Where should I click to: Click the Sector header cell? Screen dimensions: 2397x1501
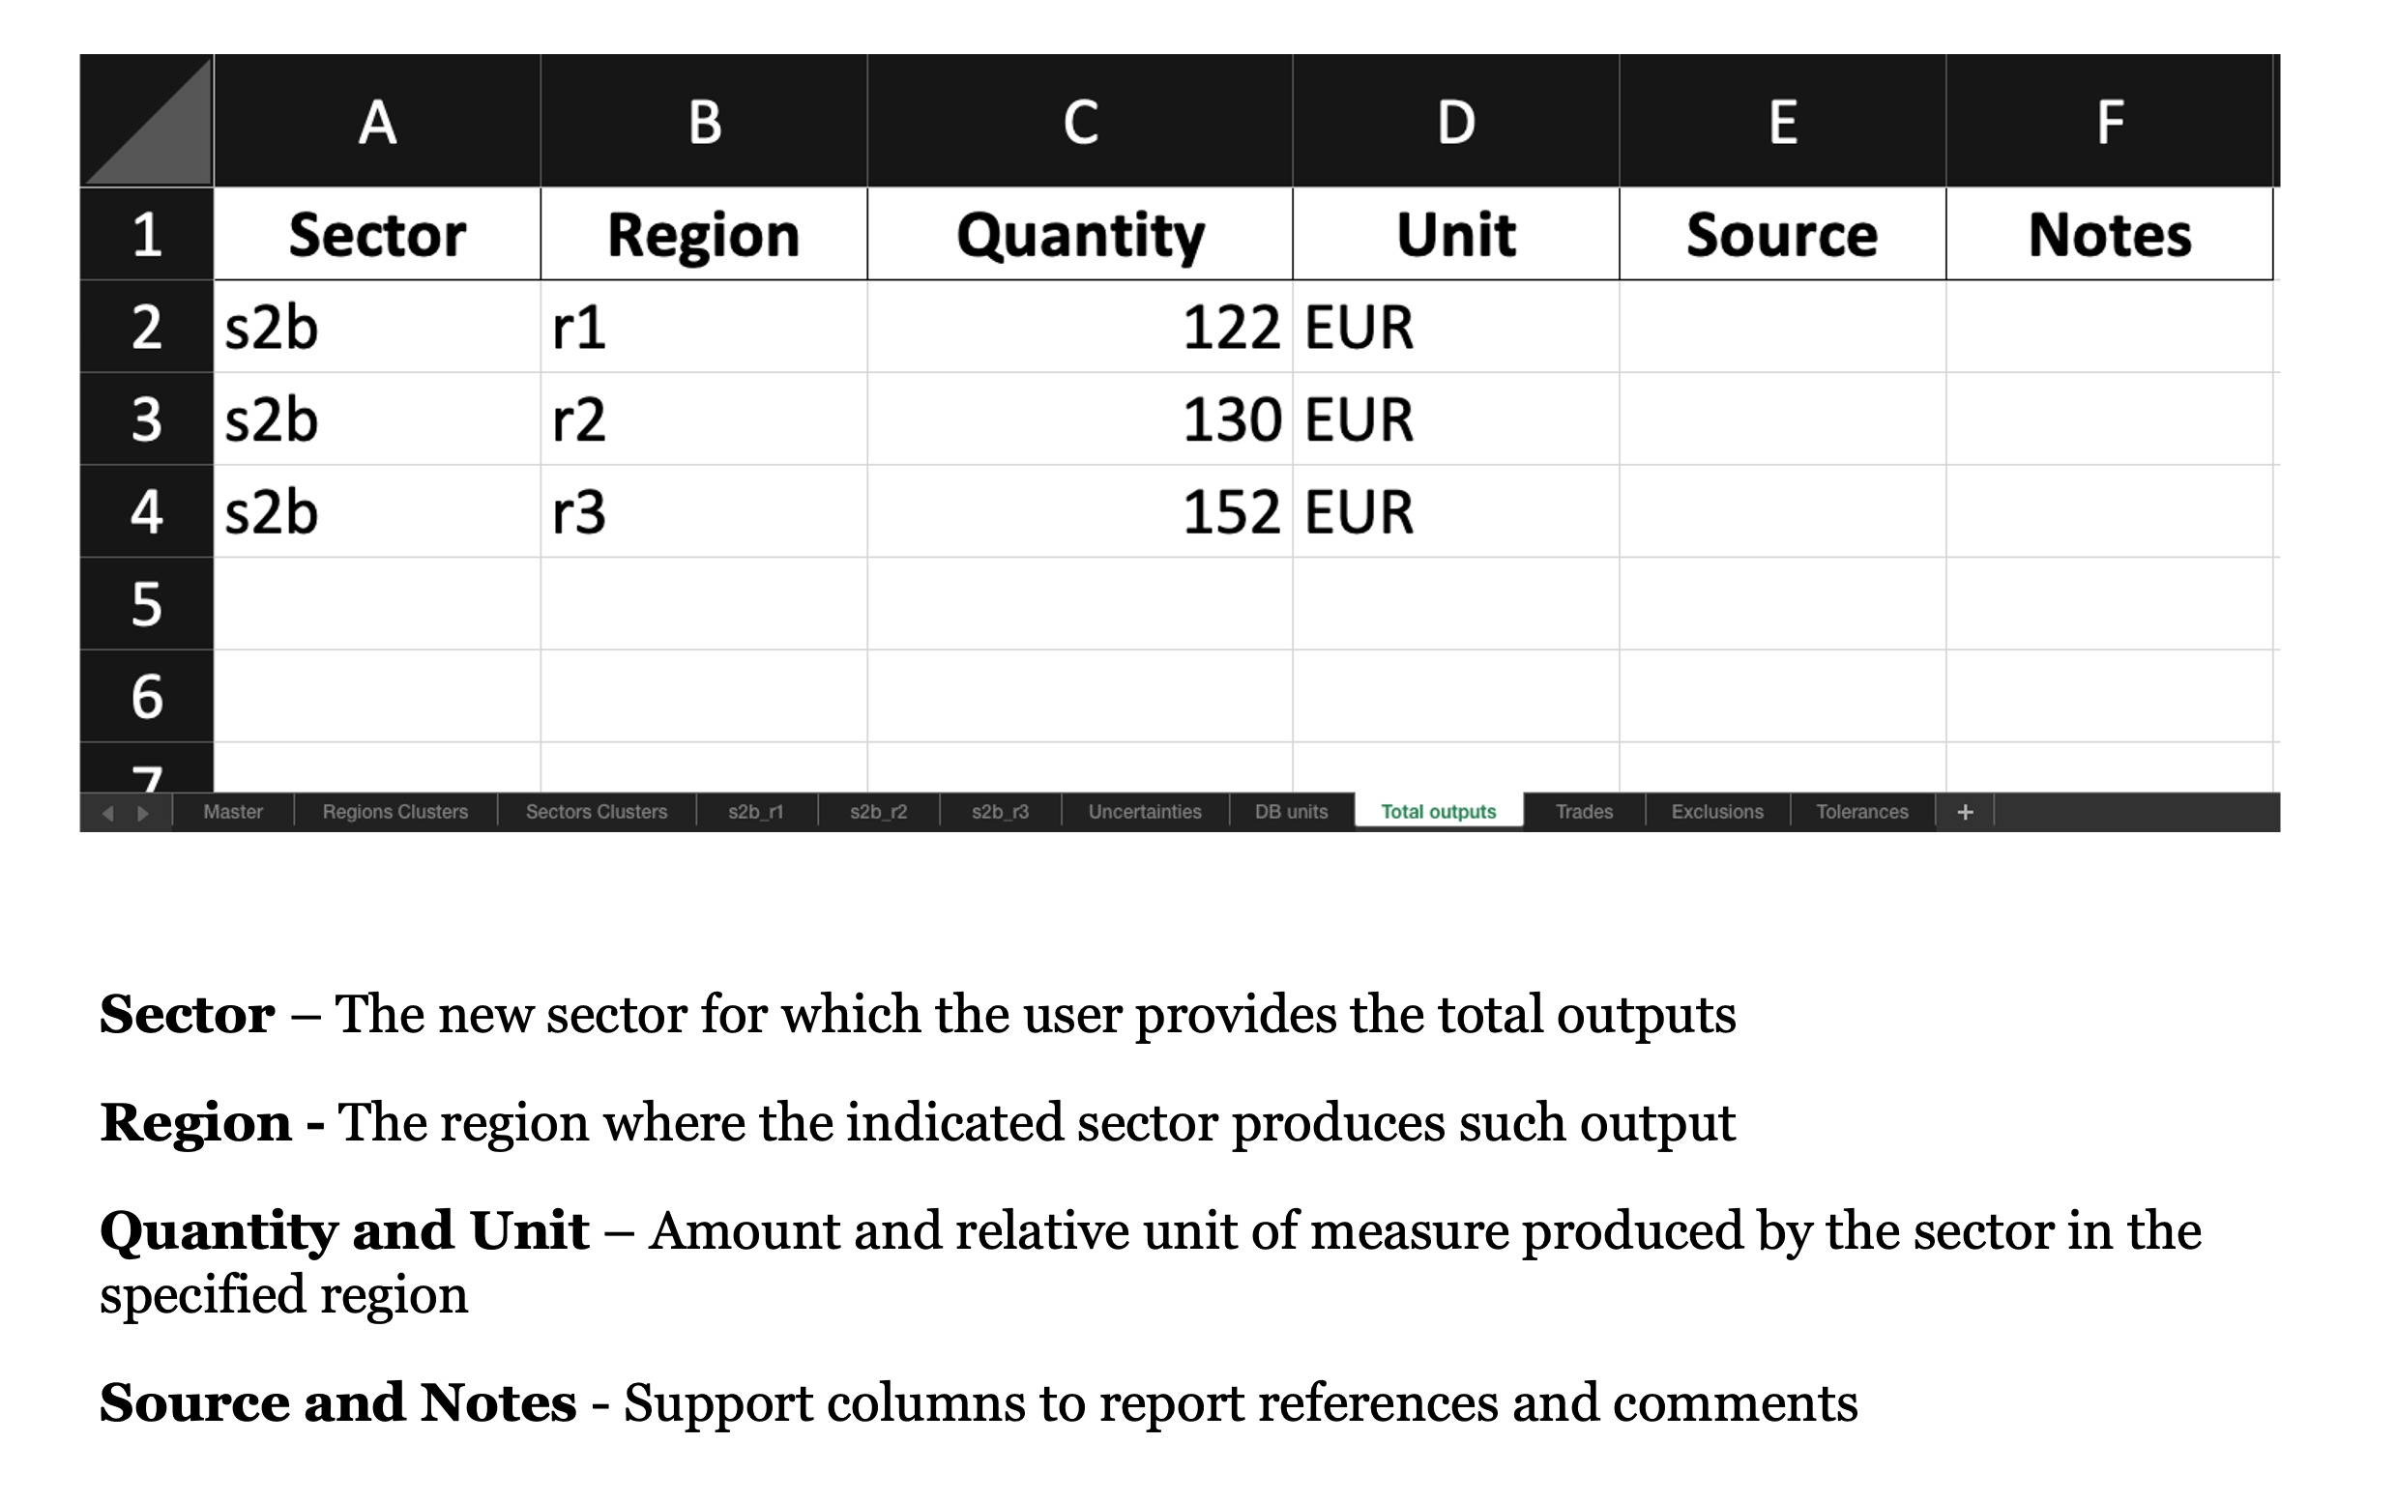click(x=377, y=234)
